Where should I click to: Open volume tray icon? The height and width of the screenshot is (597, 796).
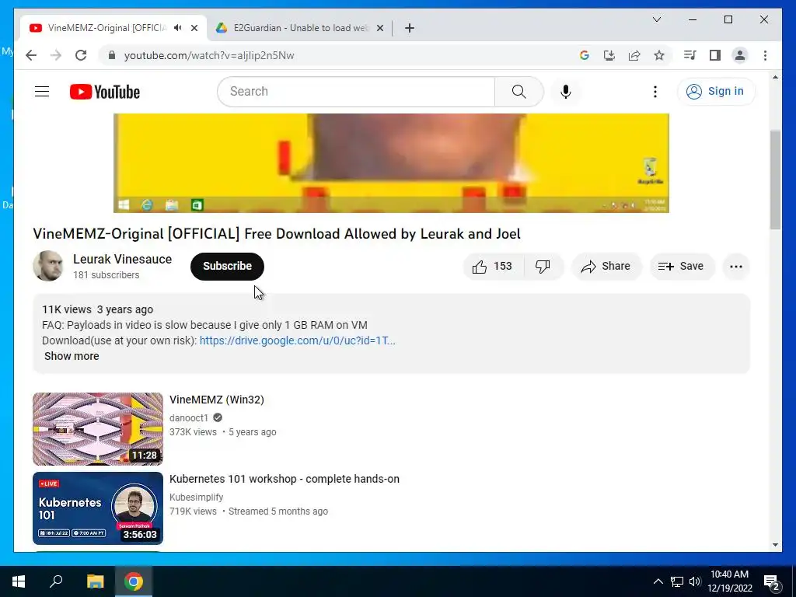click(x=695, y=581)
